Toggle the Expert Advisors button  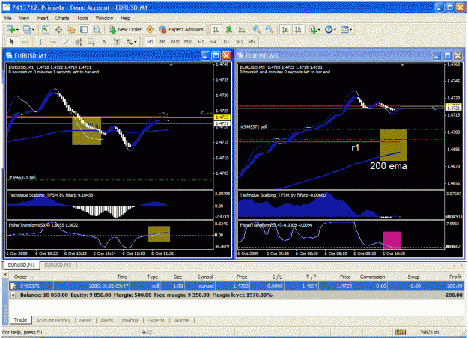tap(181, 29)
